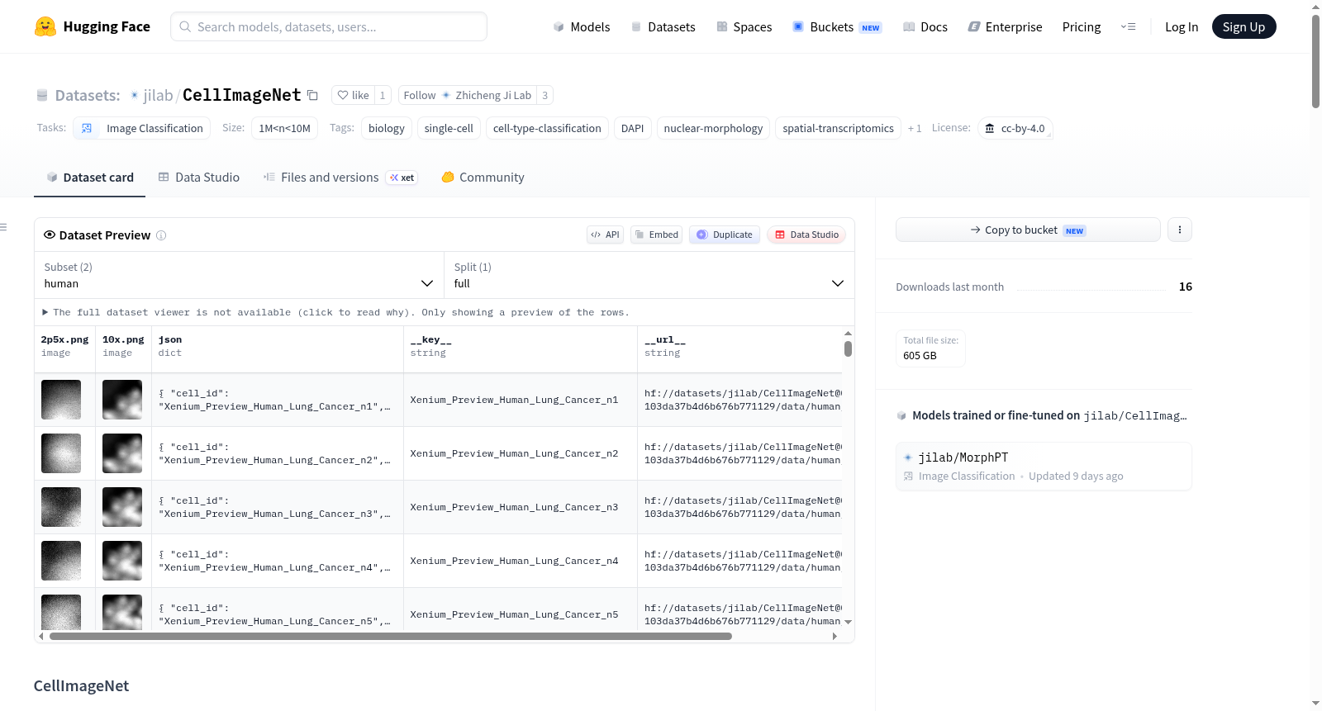Switch to the Data Studio tab
This screenshot has width=1322, height=711.
[199, 178]
